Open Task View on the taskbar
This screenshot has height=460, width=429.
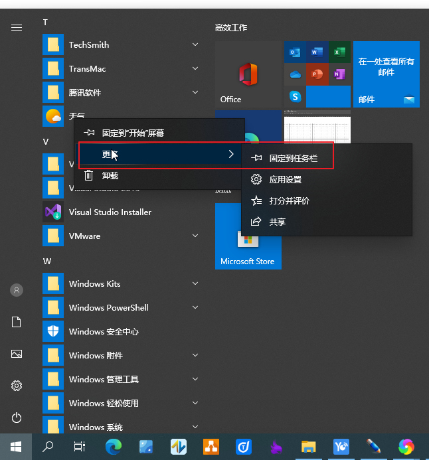tap(79, 446)
